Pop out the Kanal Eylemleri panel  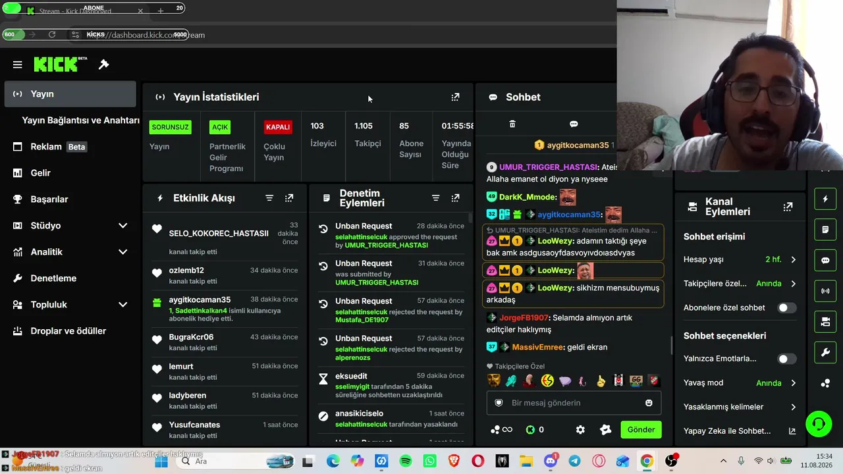[x=788, y=207]
